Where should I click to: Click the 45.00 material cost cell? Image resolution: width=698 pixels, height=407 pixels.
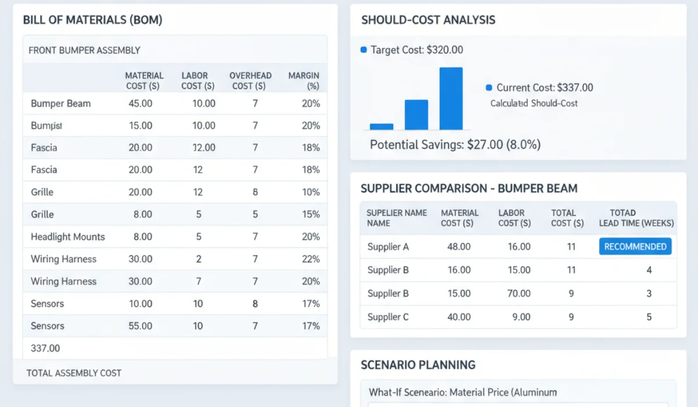140,103
